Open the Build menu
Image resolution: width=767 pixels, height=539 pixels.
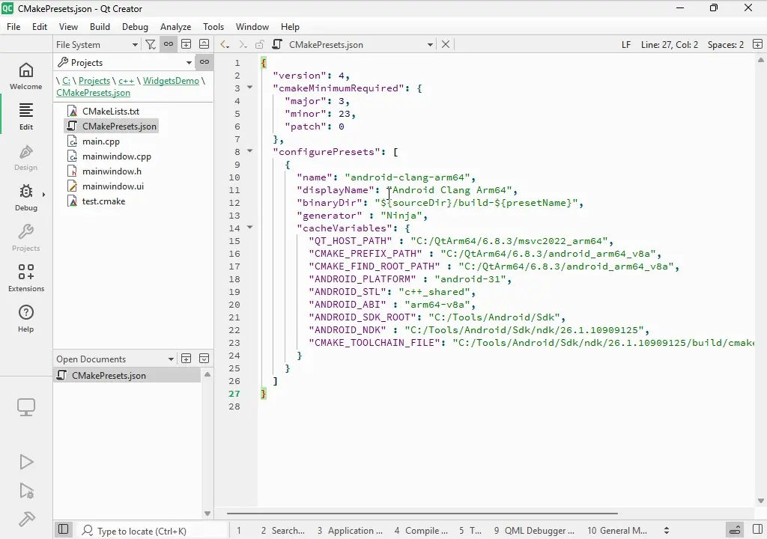tap(100, 26)
